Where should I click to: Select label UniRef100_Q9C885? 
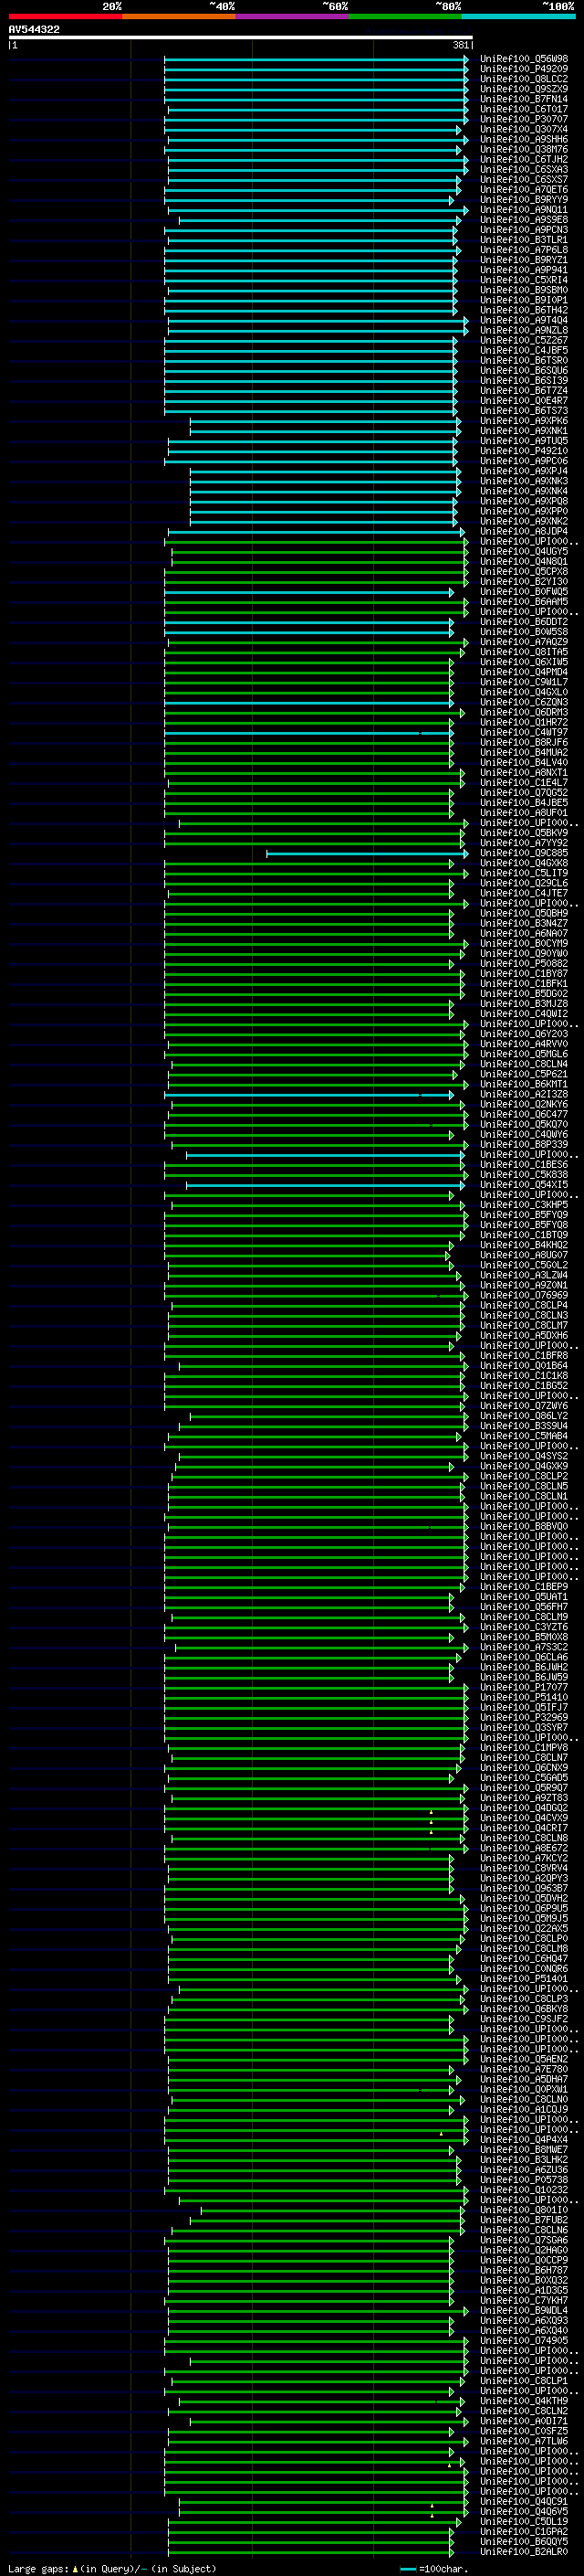point(524,853)
